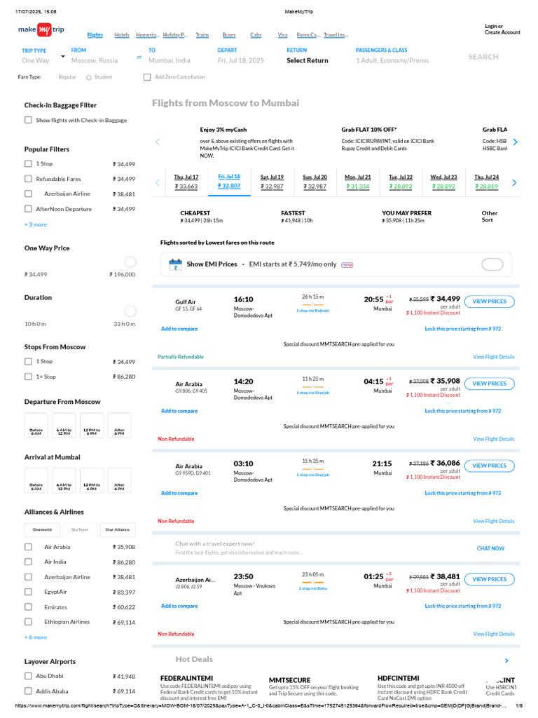Filter departure 12 PM to 6 PM from Moscow
The width and height of the screenshot is (538, 718).
pyautogui.click(x=92, y=426)
